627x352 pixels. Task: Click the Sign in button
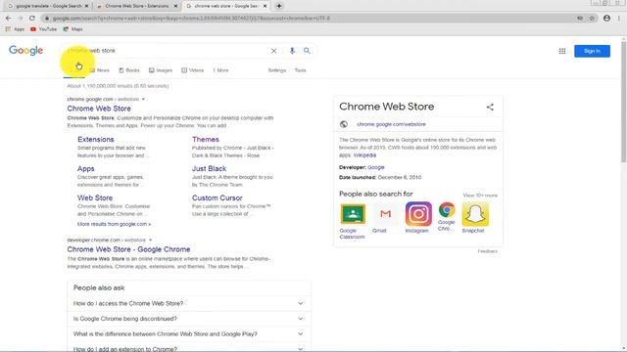[592, 51]
